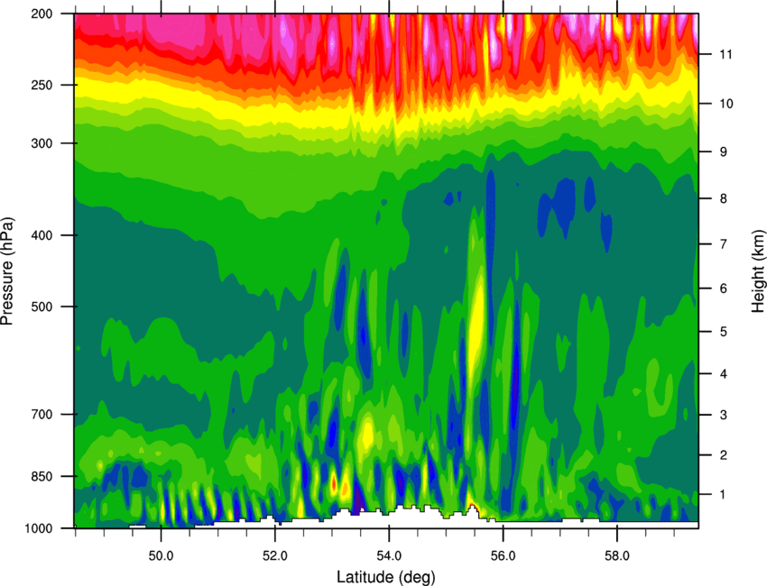Click the 5 km height label
The height and width of the screenshot is (586, 767).
724,332
